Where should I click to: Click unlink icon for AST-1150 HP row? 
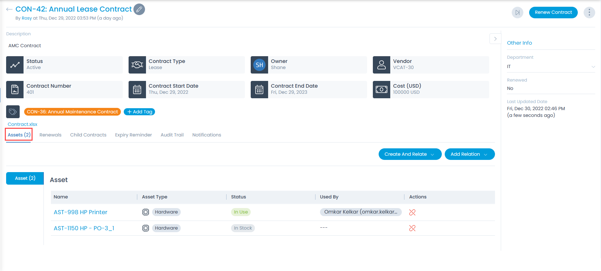[x=412, y=228]
